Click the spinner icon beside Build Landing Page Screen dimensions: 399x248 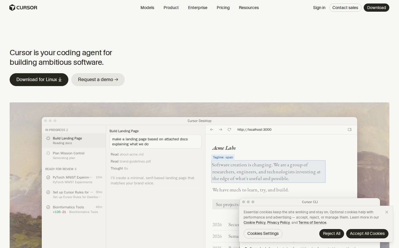[48, 138]
